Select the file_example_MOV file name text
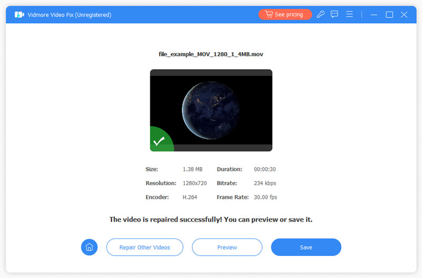Screen dimensions: 422x278 211,54
